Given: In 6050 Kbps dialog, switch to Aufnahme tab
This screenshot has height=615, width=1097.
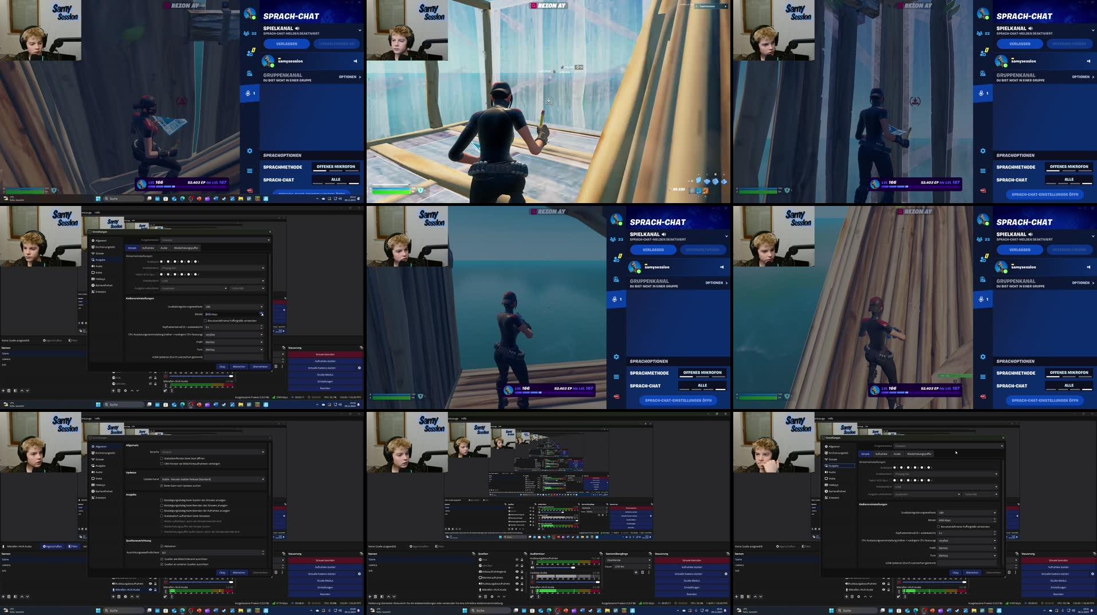Looking at the screenshot, I should coord(148,248).
